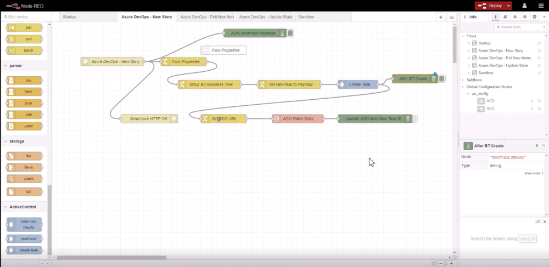Select the Setup AC Business Task node
The height and width of the screenshot is (267, 549).
pyautogui.click(x=209, y=84)
